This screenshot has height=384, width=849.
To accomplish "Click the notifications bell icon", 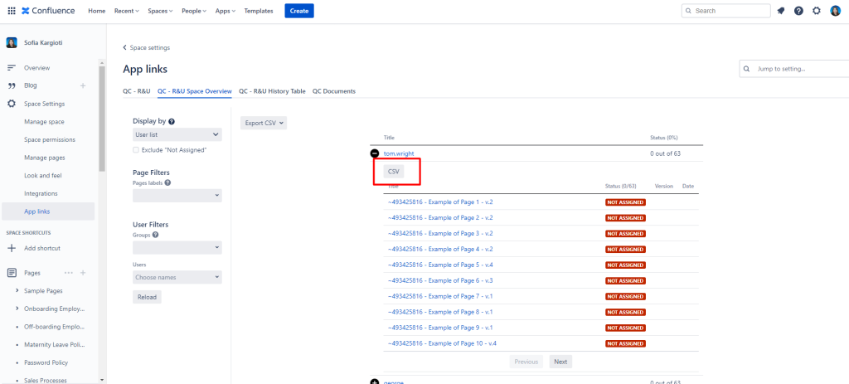I will (x=781, y=11).
